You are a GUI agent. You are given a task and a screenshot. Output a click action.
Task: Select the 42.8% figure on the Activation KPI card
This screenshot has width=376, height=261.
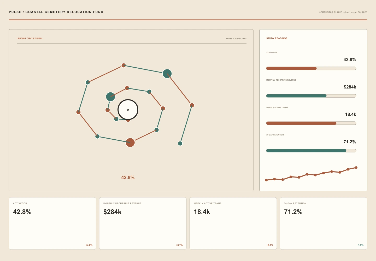(x=22, y=212)
